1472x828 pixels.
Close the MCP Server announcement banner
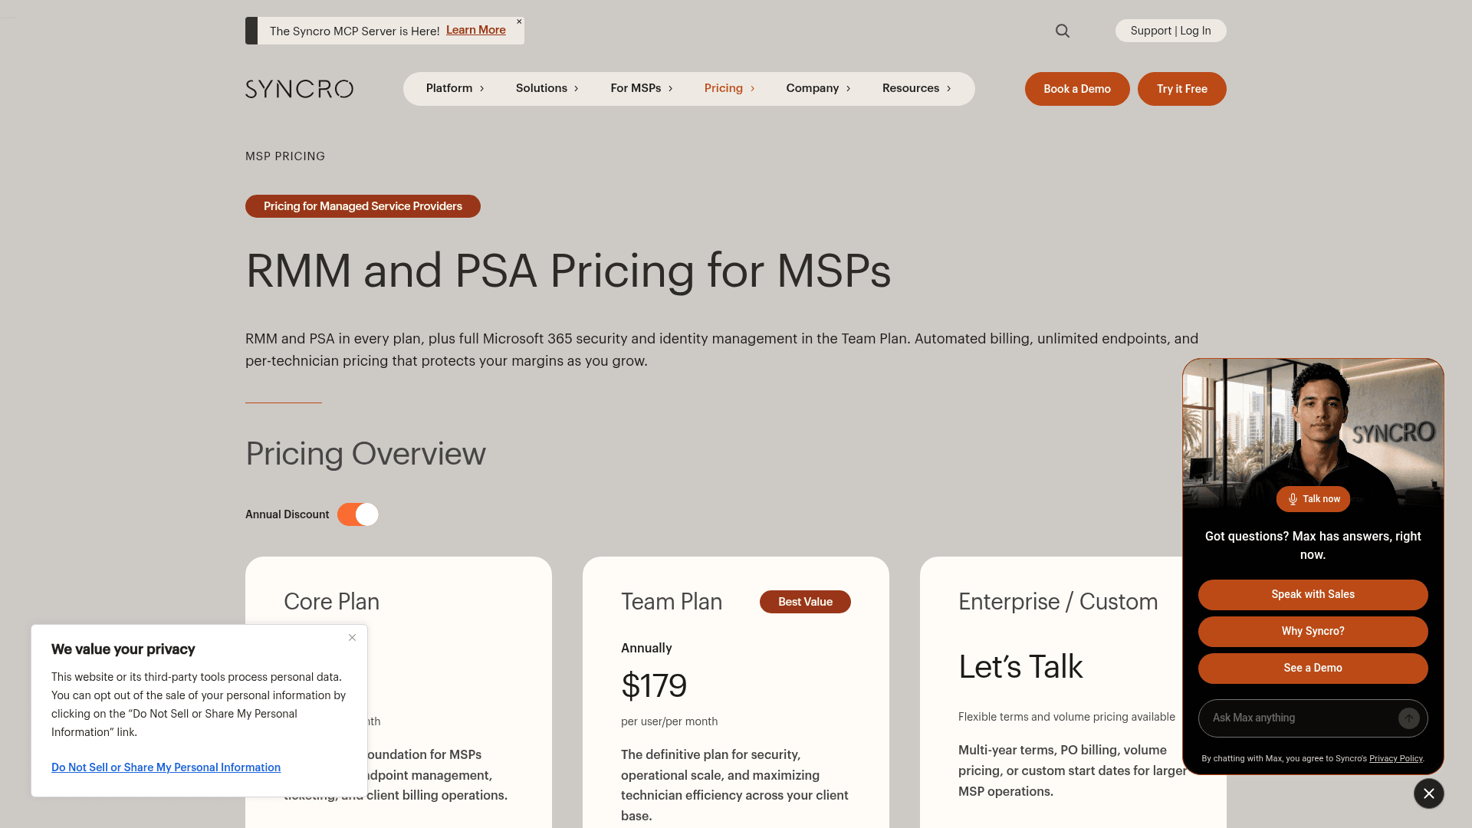pyautogui.click(x=519, y=21)
